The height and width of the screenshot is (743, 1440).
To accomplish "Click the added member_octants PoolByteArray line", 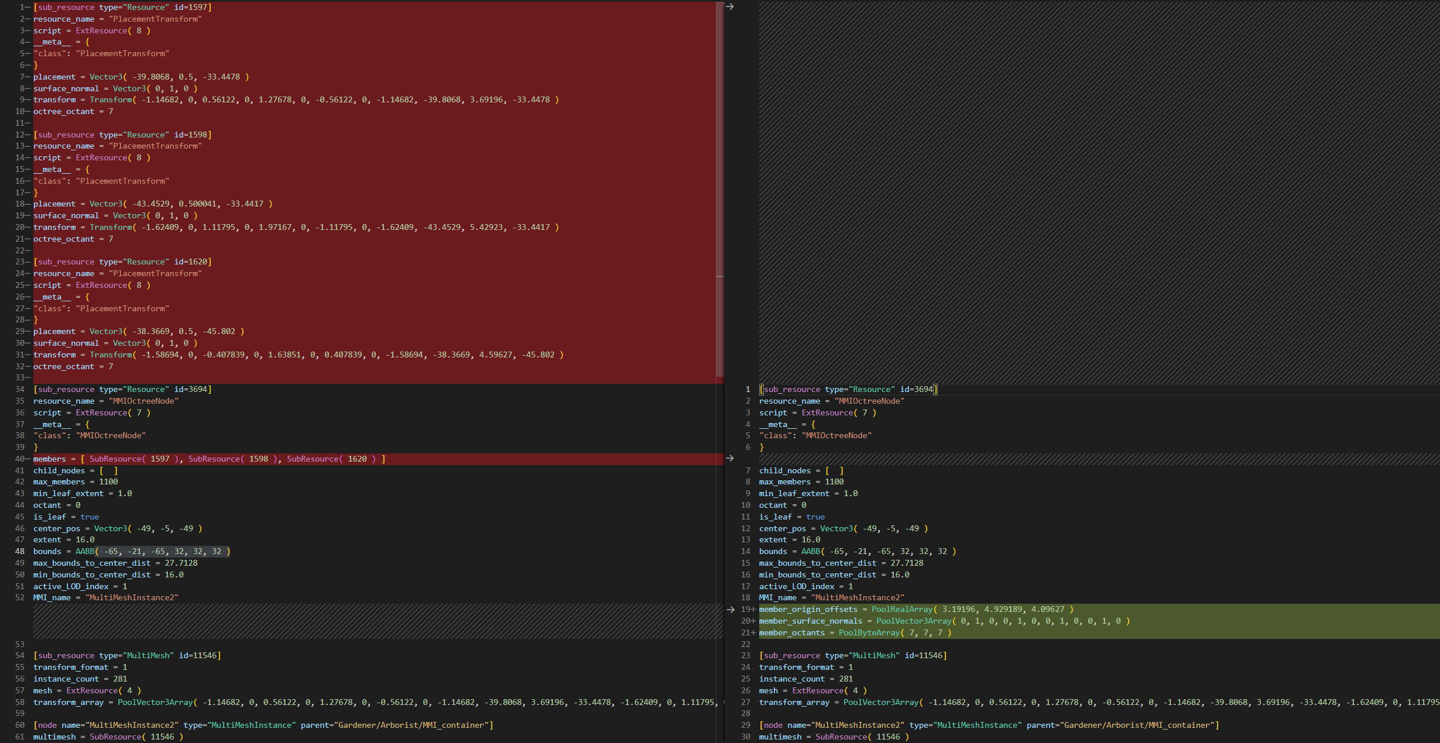I will [855, 632].
